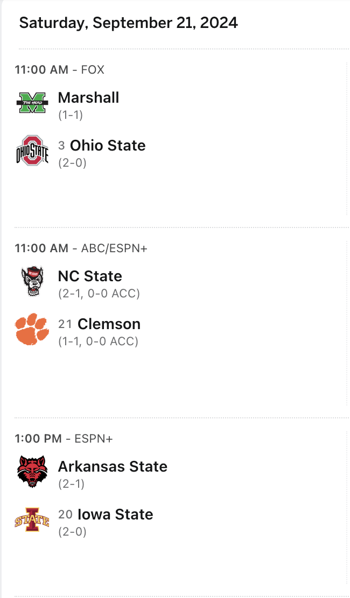Select the Clemson tiger paw logo
Viewport: 350px width, 598px height.
click(32, 329)
